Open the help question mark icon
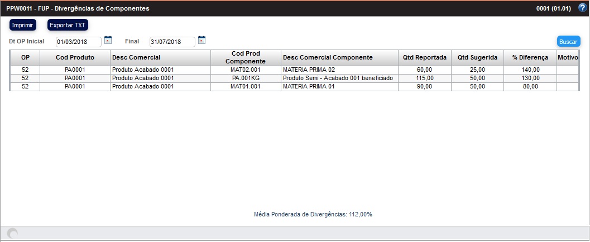This screenshot has height=242, width=590. (x=582, y=8)
